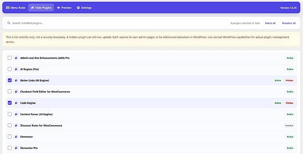Check Content Parser (AI Engine) checkbox
Image resolution: width=303 pixels, height=154 pixels.
click(x=9, y=114)
